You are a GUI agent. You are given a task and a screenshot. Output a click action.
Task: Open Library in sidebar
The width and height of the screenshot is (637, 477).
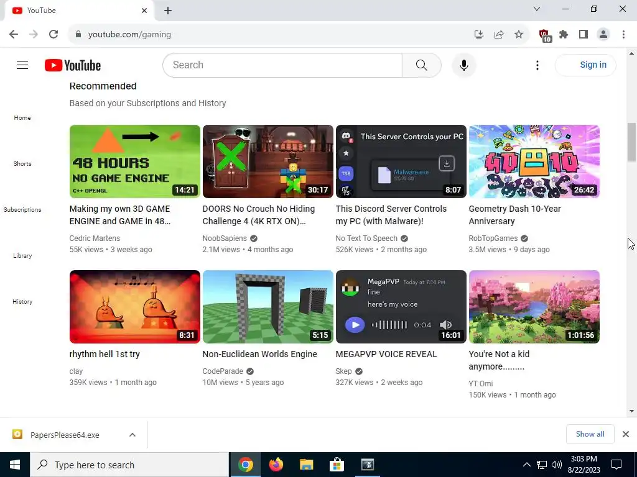pos(22,255)
